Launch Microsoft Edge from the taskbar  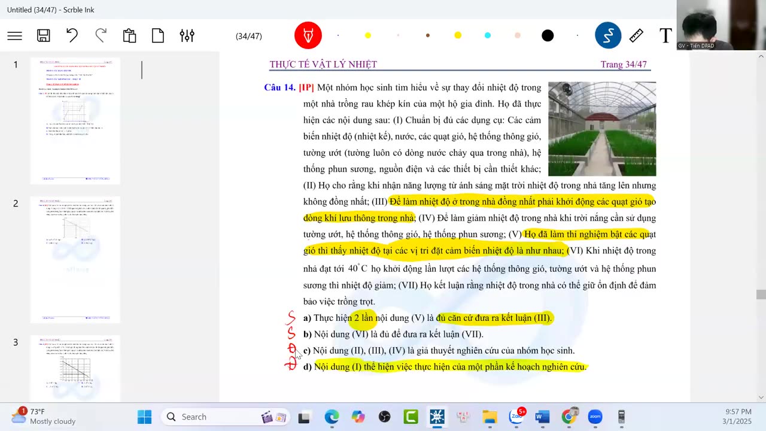click(x=332, y=417)
